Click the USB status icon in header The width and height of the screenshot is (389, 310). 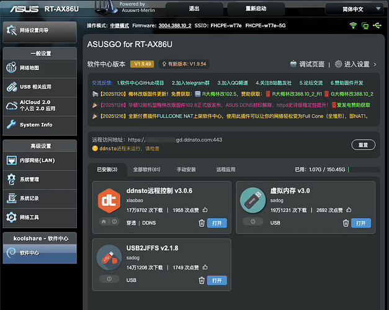coord(376,26)
